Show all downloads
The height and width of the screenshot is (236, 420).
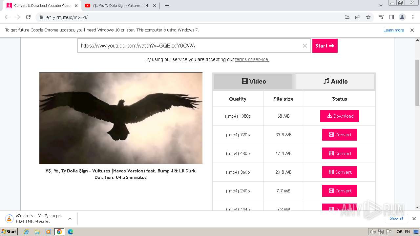tap(396, 218)
